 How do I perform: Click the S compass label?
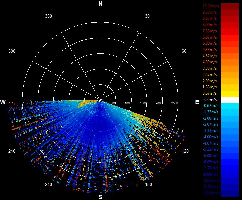coord(100,197)
